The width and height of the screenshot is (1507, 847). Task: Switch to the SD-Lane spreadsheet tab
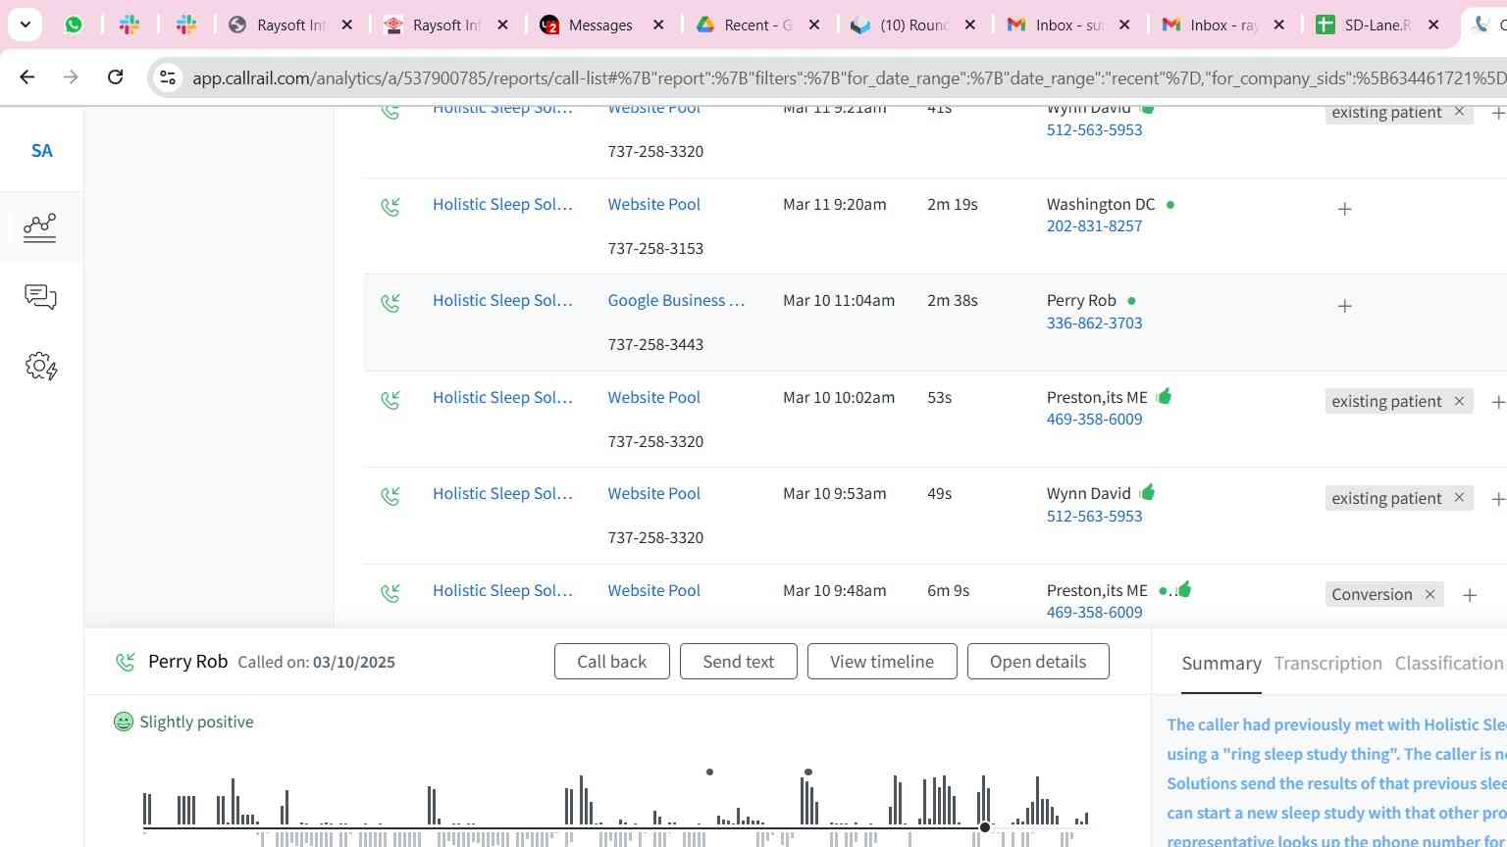[1377, 25]
